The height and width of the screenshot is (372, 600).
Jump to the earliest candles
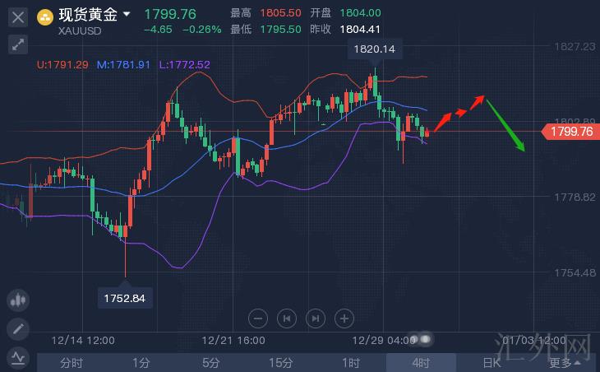tap(287, 318)
